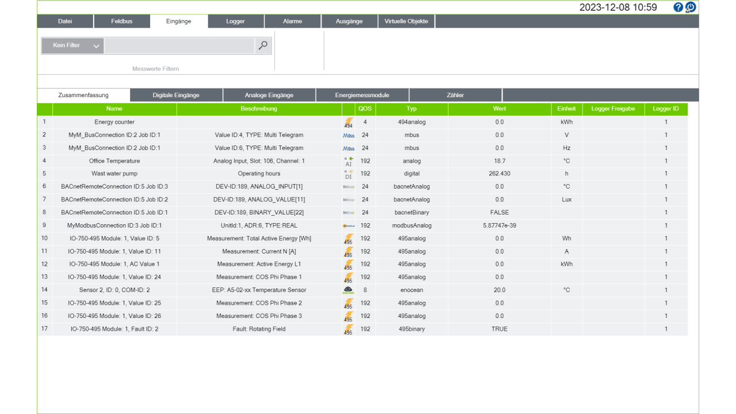Screen dimensions: 736x414
Task: Click the filter text input field
Action: [179, 45]
